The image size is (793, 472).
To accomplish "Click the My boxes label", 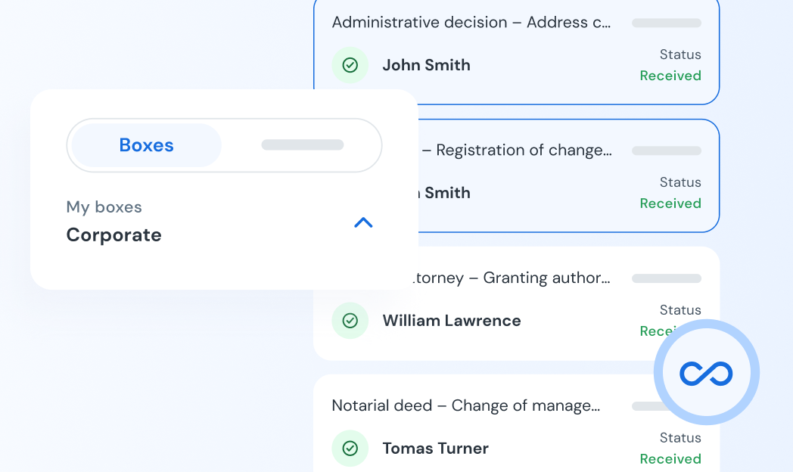I will (x=104, y=207).
